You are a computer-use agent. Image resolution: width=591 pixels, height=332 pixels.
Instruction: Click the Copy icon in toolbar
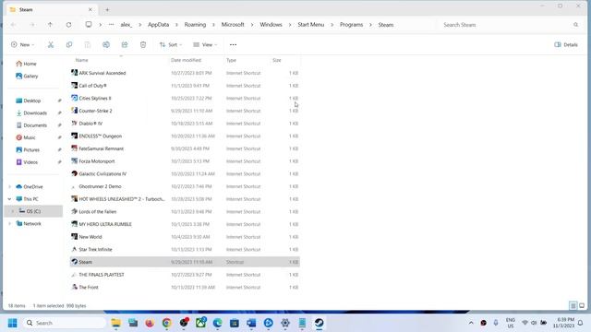pyautogui.click(x=69, y=45)
